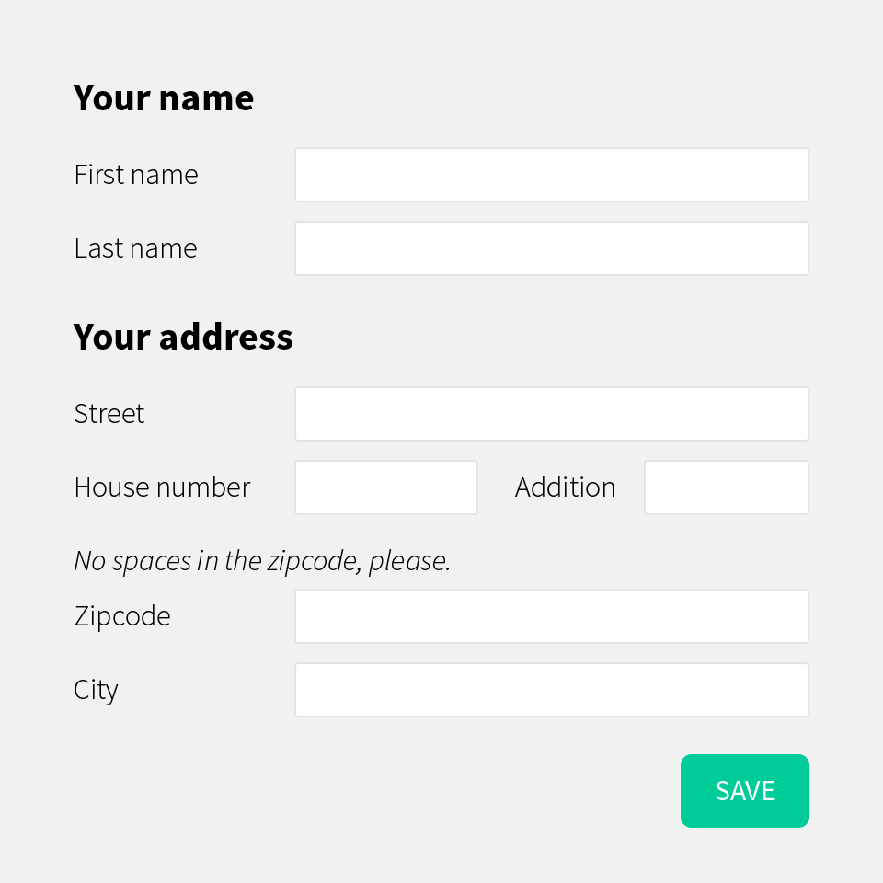883x883 pixels.
Task: Click the zipcode hint text
Action: [261, 560]
